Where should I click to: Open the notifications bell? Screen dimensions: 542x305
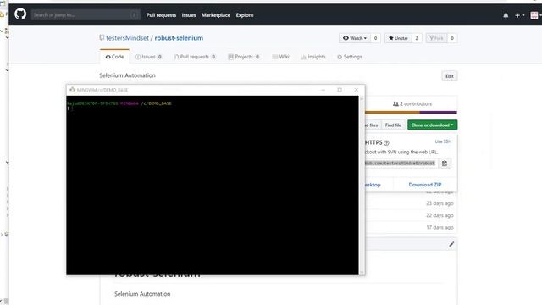(506, 15)
